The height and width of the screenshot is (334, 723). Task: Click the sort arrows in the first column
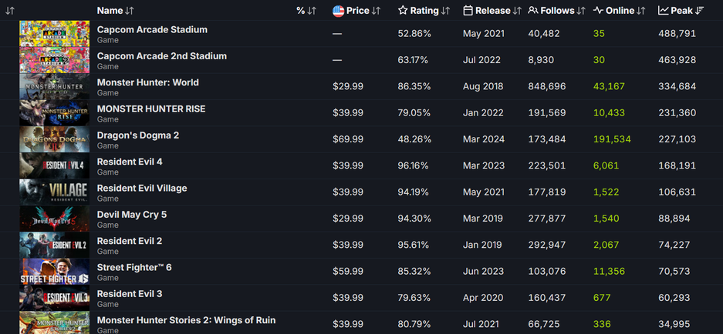pos(10,11)
